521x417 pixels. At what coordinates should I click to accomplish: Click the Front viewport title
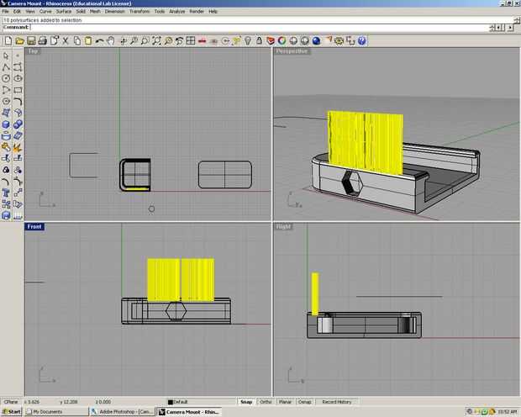point(34,227)
